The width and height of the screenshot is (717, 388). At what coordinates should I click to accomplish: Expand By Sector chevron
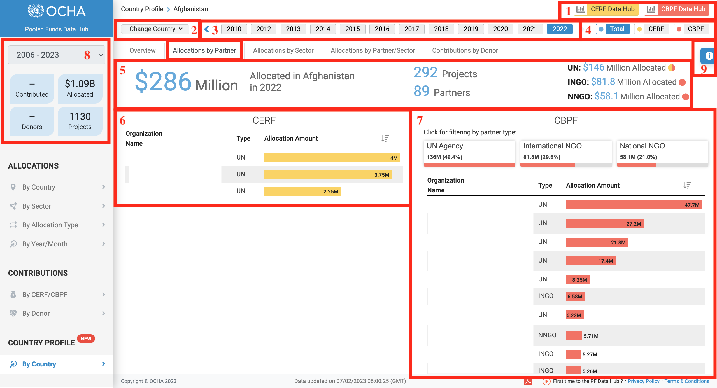tap(104, 206)
